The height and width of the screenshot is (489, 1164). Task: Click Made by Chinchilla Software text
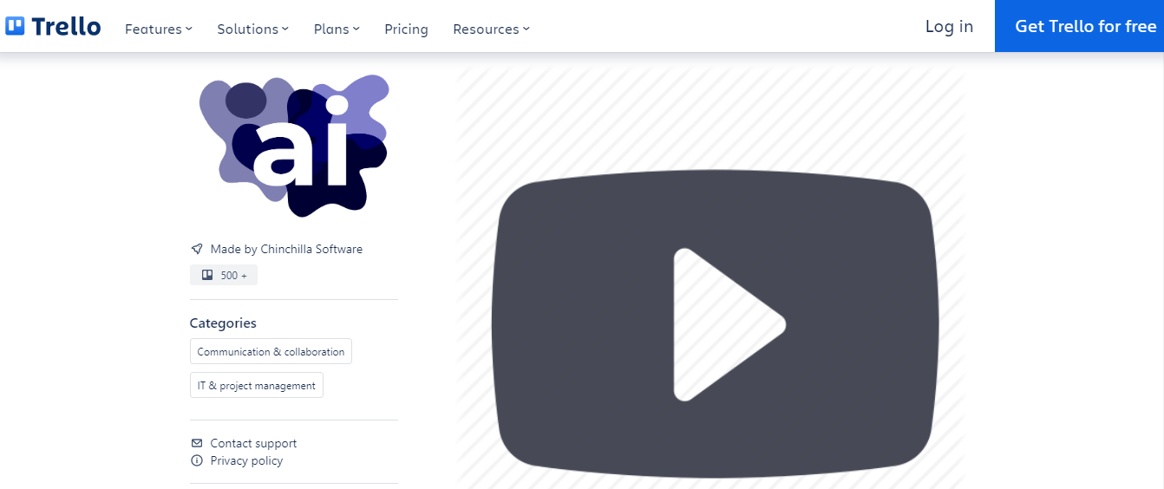coord(286,249)
